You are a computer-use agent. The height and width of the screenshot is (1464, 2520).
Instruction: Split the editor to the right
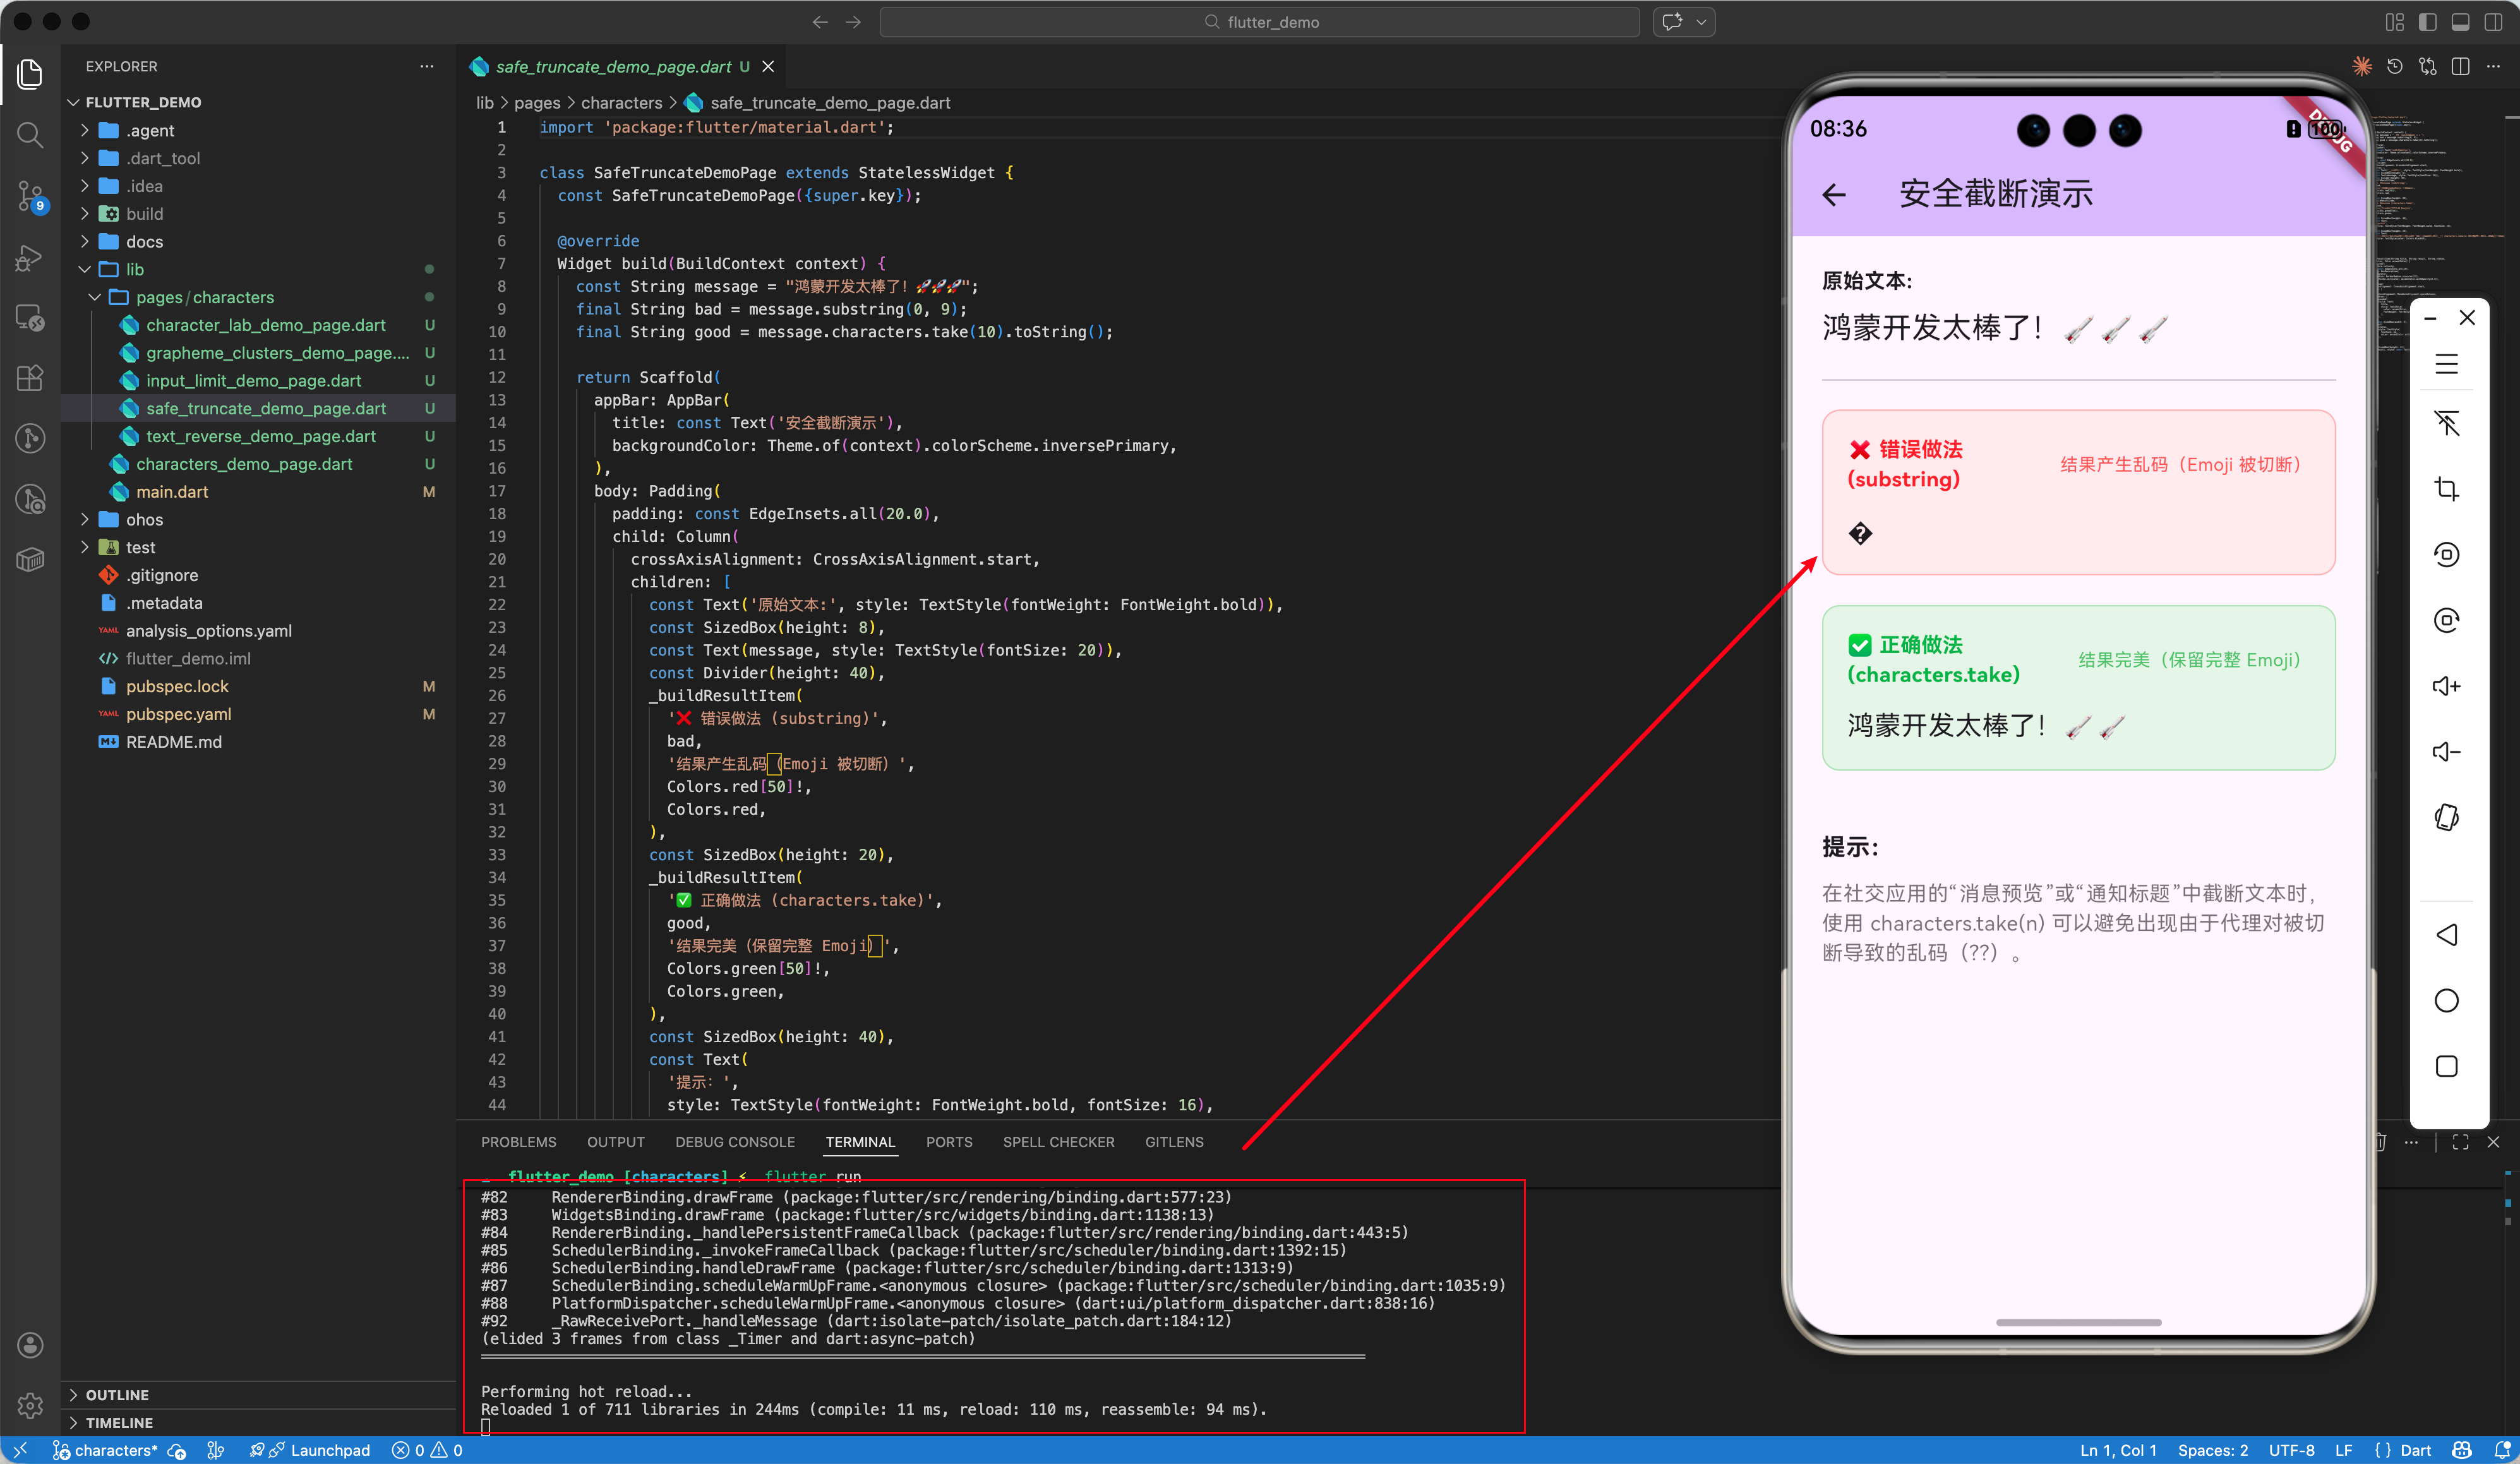point(2461,66)
